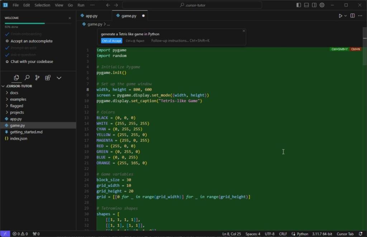Viewport: 367px width, 237px height.
Task: Accept the Tetris game AI suggestion
Action: (x=111, y=40)
